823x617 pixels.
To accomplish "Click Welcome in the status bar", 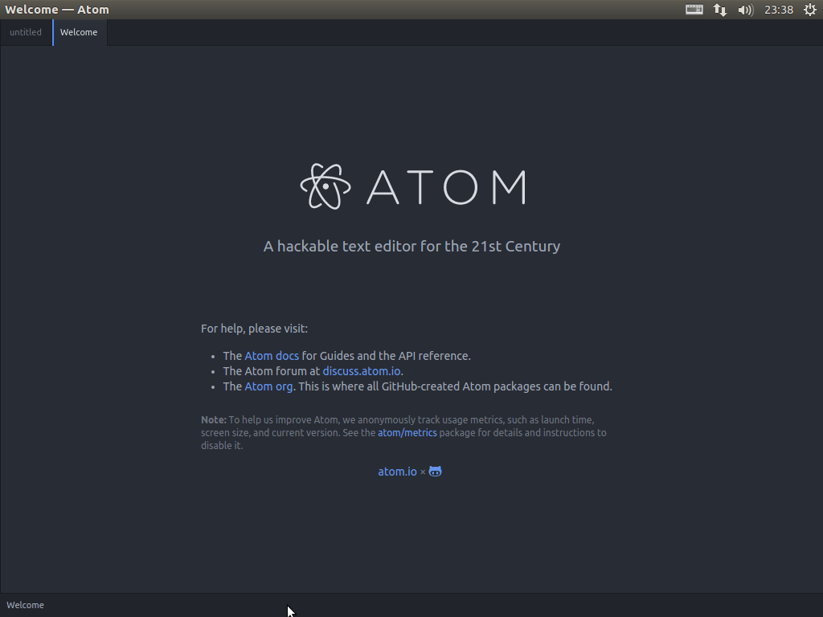I will [x=25, y=605].
